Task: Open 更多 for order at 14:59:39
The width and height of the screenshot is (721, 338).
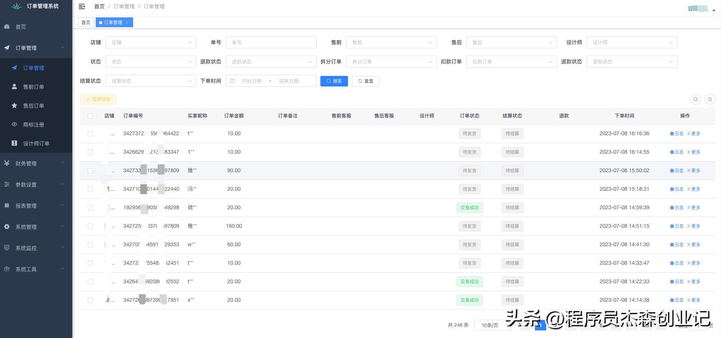Action: (693, 208)
